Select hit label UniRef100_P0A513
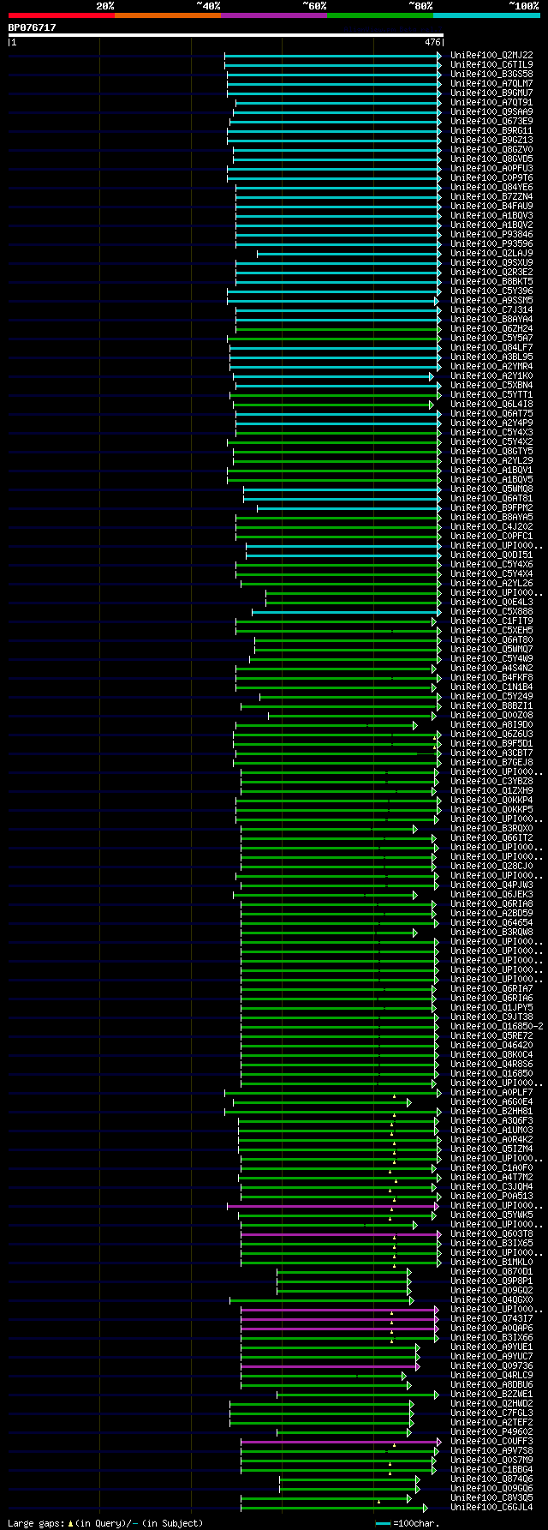548x1530 pixels. click(x=491, y=1196)
